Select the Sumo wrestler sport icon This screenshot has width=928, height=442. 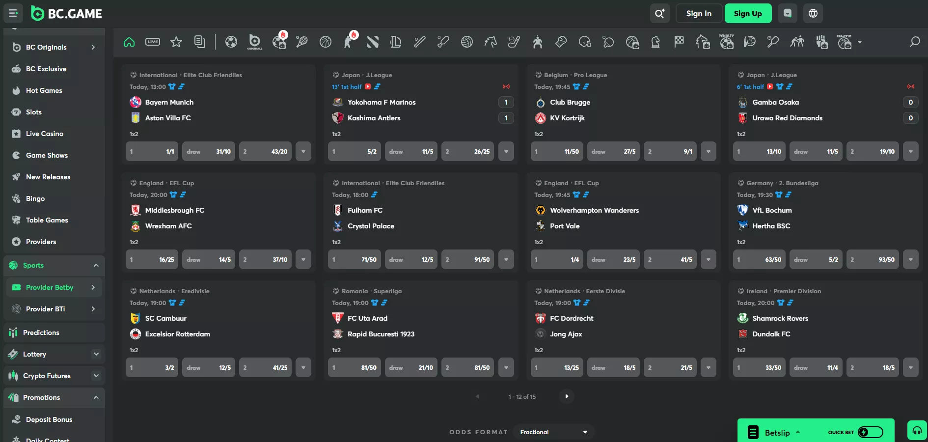coord(538,42)
